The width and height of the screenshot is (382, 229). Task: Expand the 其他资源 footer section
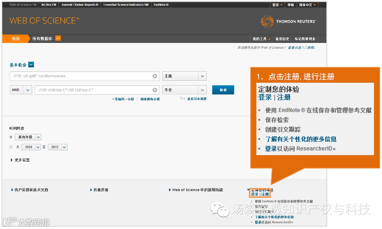pyautogui.click(x=99, y=190)
